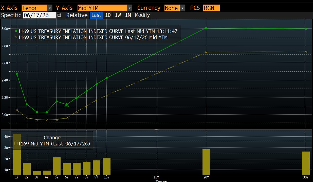
Task: Open the Modify option
Action: pyautogui.click(x=142, y=15)
